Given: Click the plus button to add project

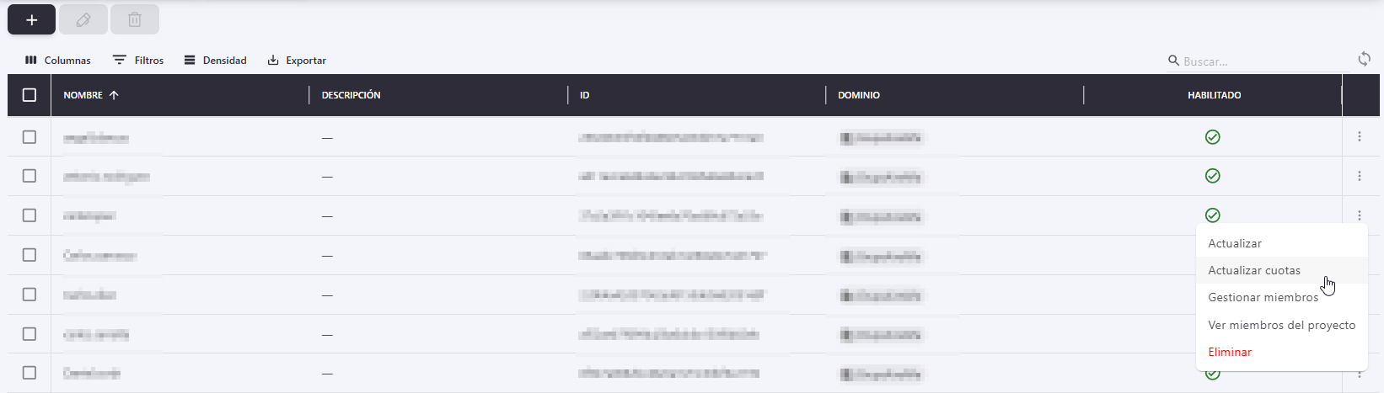Looking at the screenshot, I should pos(31,19).
